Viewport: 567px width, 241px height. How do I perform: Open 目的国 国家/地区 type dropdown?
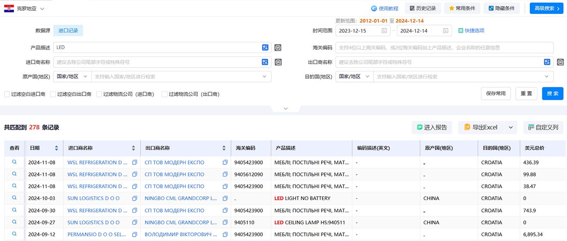355,77
